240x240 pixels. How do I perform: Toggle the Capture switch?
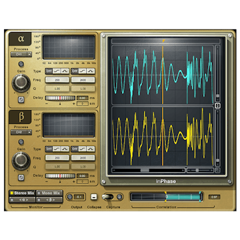(107, 197)
